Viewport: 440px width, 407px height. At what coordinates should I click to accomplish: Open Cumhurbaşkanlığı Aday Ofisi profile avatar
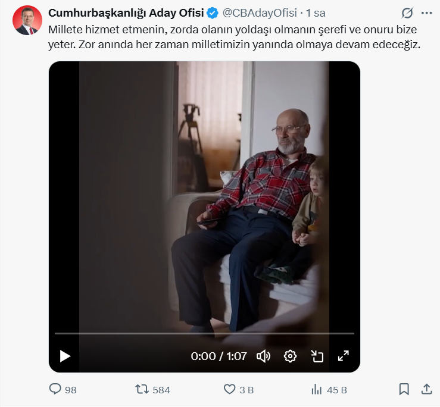tap(27, 20)
